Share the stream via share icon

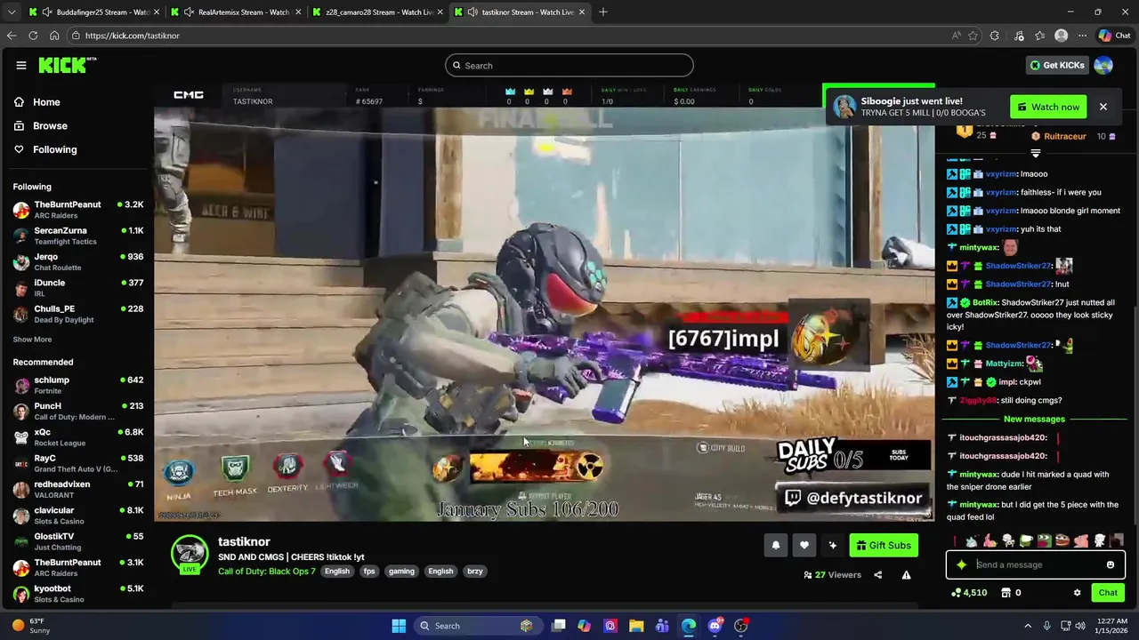pyautogui.click(x=877, y=575)
